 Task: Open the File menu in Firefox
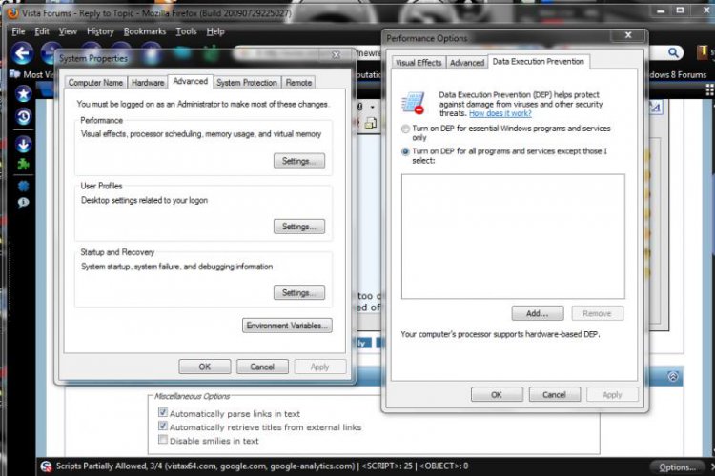18,31
